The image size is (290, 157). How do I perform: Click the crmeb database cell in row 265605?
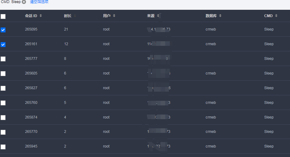[211, 73]
